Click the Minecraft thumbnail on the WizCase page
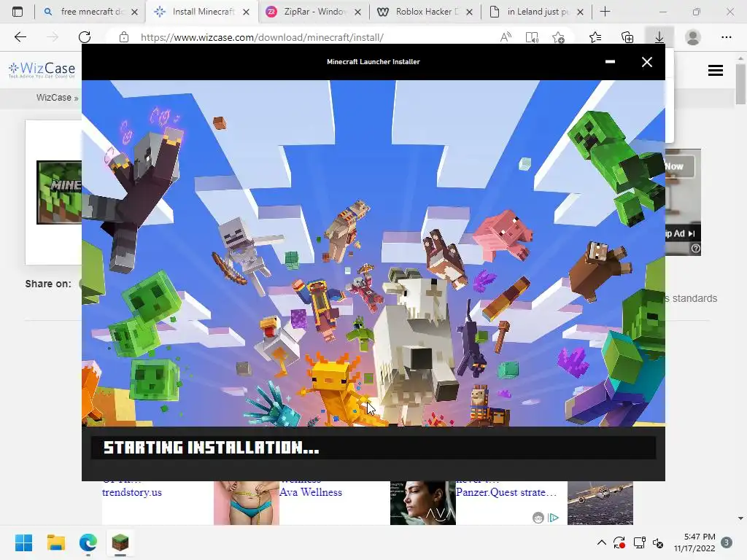 tap(59, 192)
